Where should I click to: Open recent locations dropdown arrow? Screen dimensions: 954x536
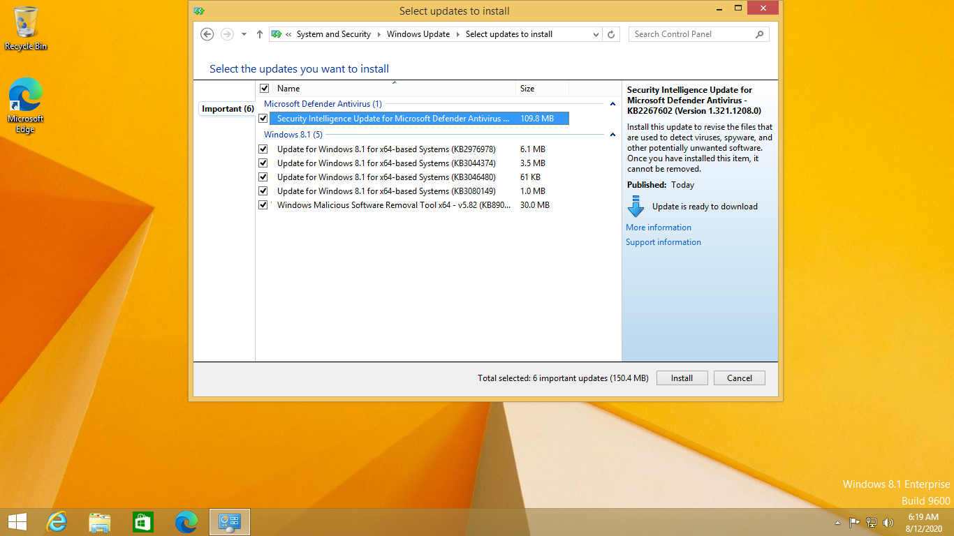click(x=244, y=34)
